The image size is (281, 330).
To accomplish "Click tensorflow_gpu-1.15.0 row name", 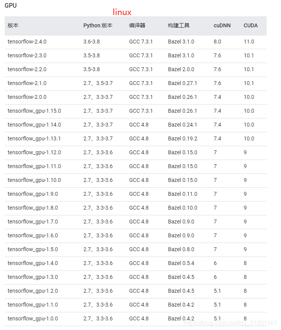I will 34,111.
